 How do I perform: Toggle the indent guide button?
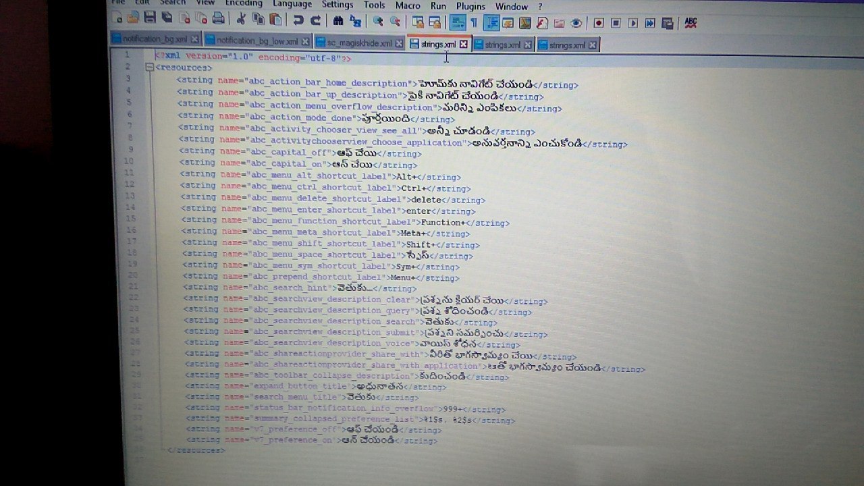[491, 22]
